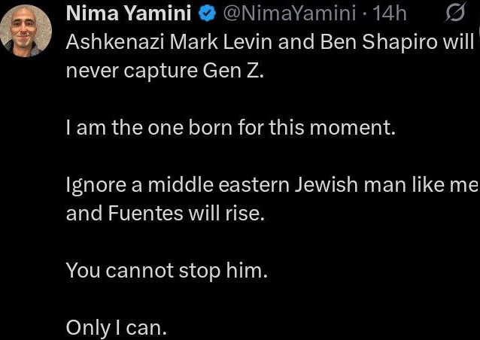480x340 pixels.
Task: Open the Nima Yamini display name link
Action: coord(119,13)
